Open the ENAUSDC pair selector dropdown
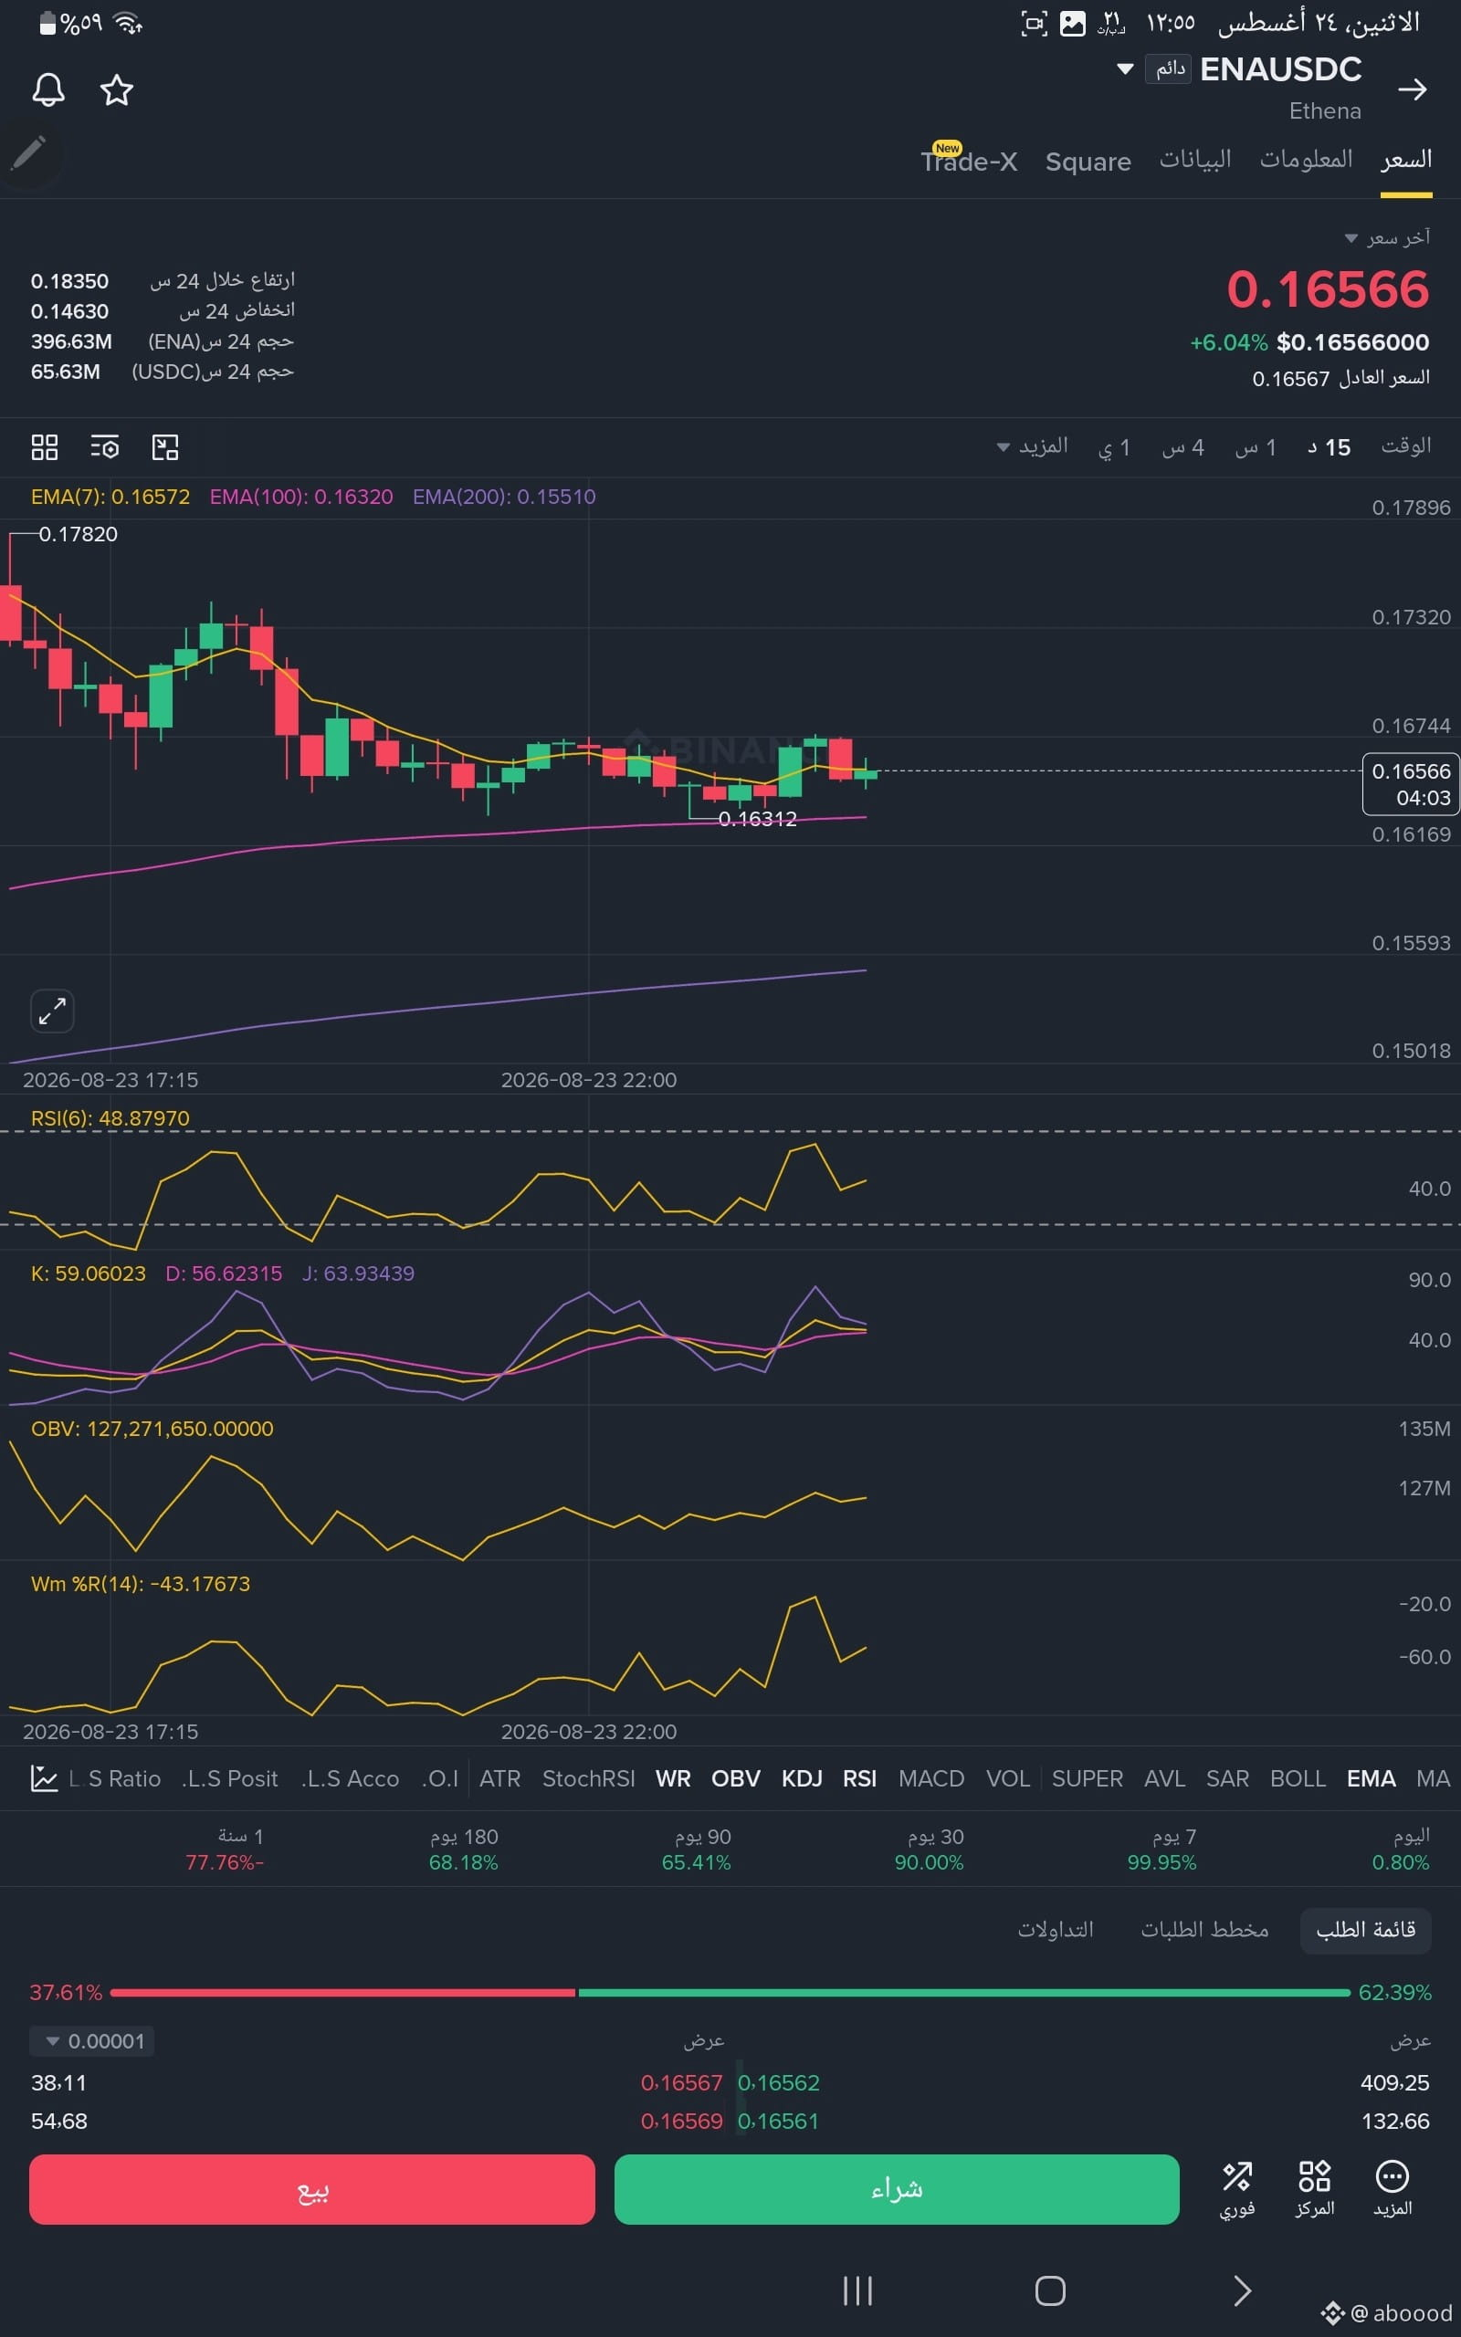 (1125, 69)
